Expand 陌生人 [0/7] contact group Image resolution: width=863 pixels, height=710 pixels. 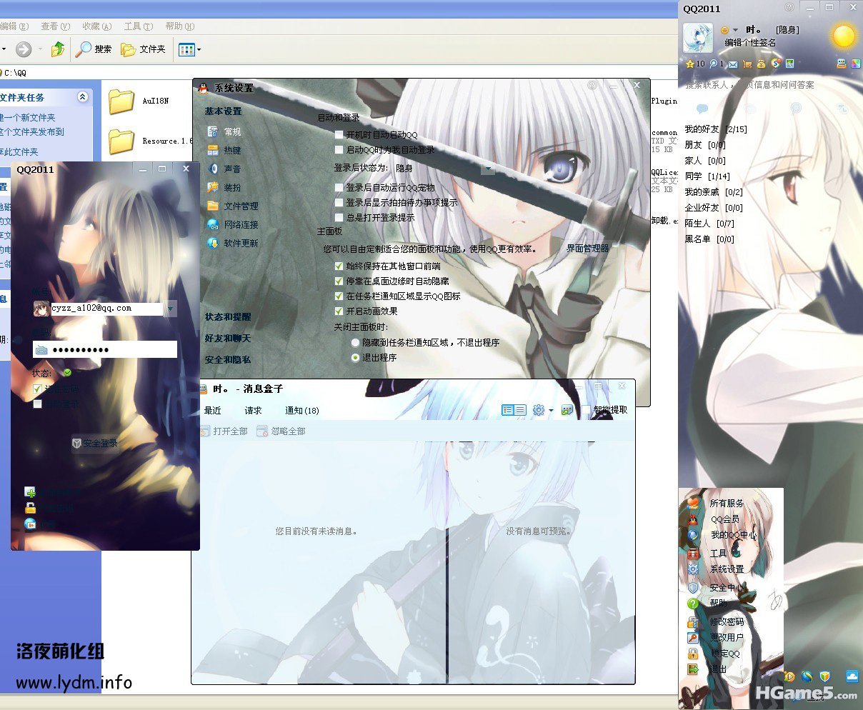click(709, 224)
